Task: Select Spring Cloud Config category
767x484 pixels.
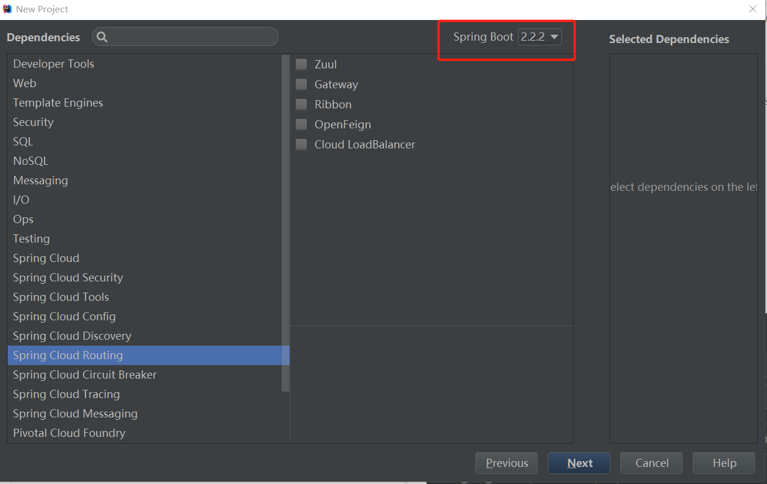Action: click(x=144, y=316)
